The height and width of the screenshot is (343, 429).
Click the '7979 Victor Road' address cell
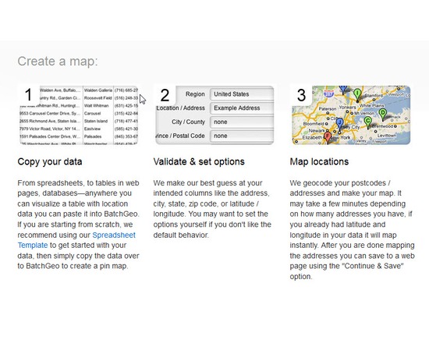pyautogui.click(x=49, y=129)
